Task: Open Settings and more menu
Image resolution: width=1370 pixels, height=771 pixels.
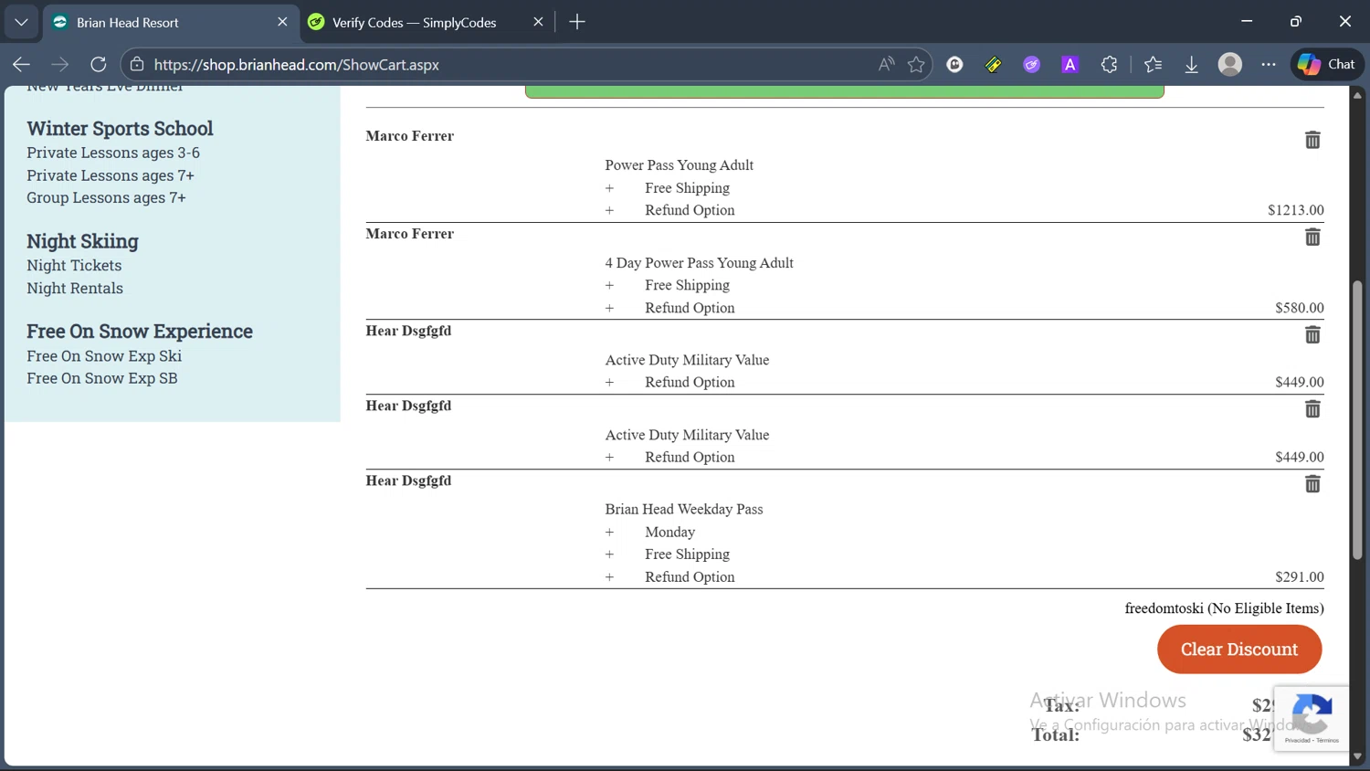Action: [x=1269, y=65]
